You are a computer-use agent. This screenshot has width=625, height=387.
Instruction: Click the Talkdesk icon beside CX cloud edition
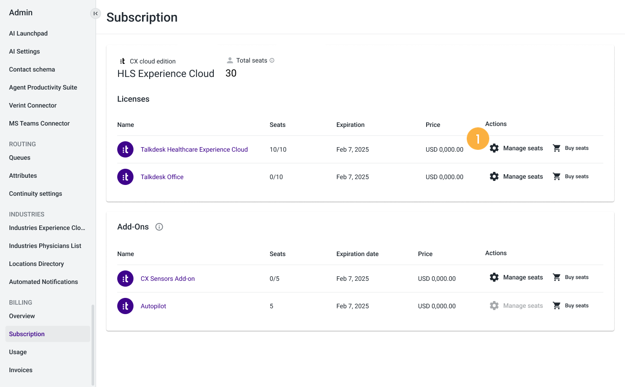pos(123,61)
